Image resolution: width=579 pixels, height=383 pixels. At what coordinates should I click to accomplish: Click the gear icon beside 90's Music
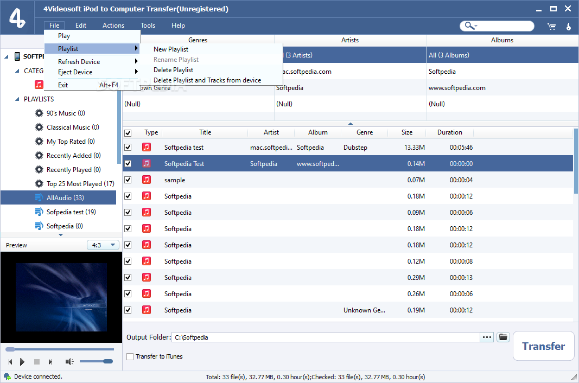tap(39, 113)
